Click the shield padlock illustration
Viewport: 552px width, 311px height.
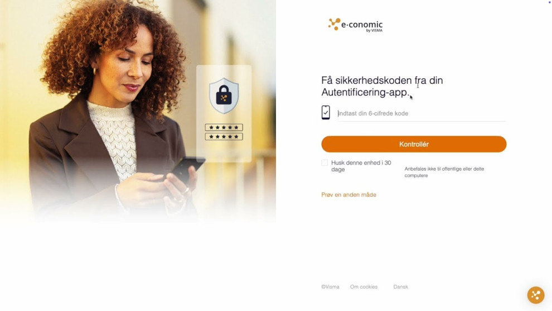(x=224, y=95)
